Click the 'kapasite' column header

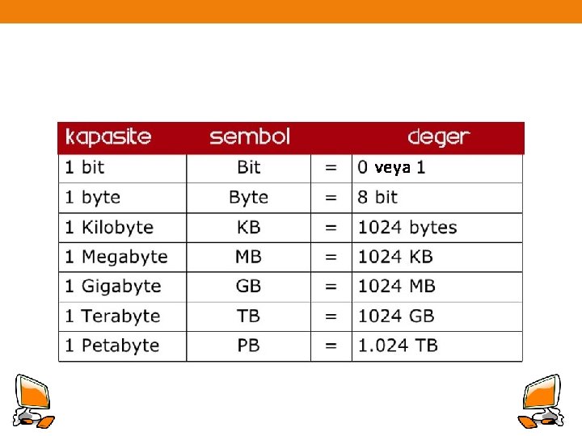[108, 136]
